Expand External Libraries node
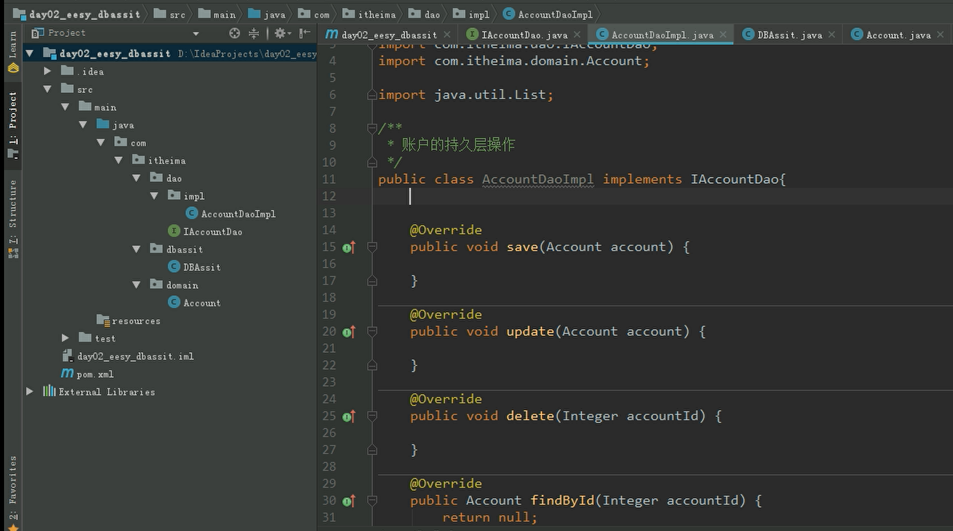 coord(30,391)
